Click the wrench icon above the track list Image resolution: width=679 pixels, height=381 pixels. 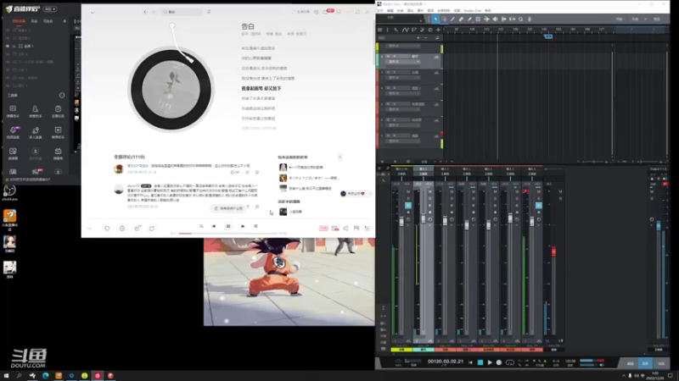point(396,30)
